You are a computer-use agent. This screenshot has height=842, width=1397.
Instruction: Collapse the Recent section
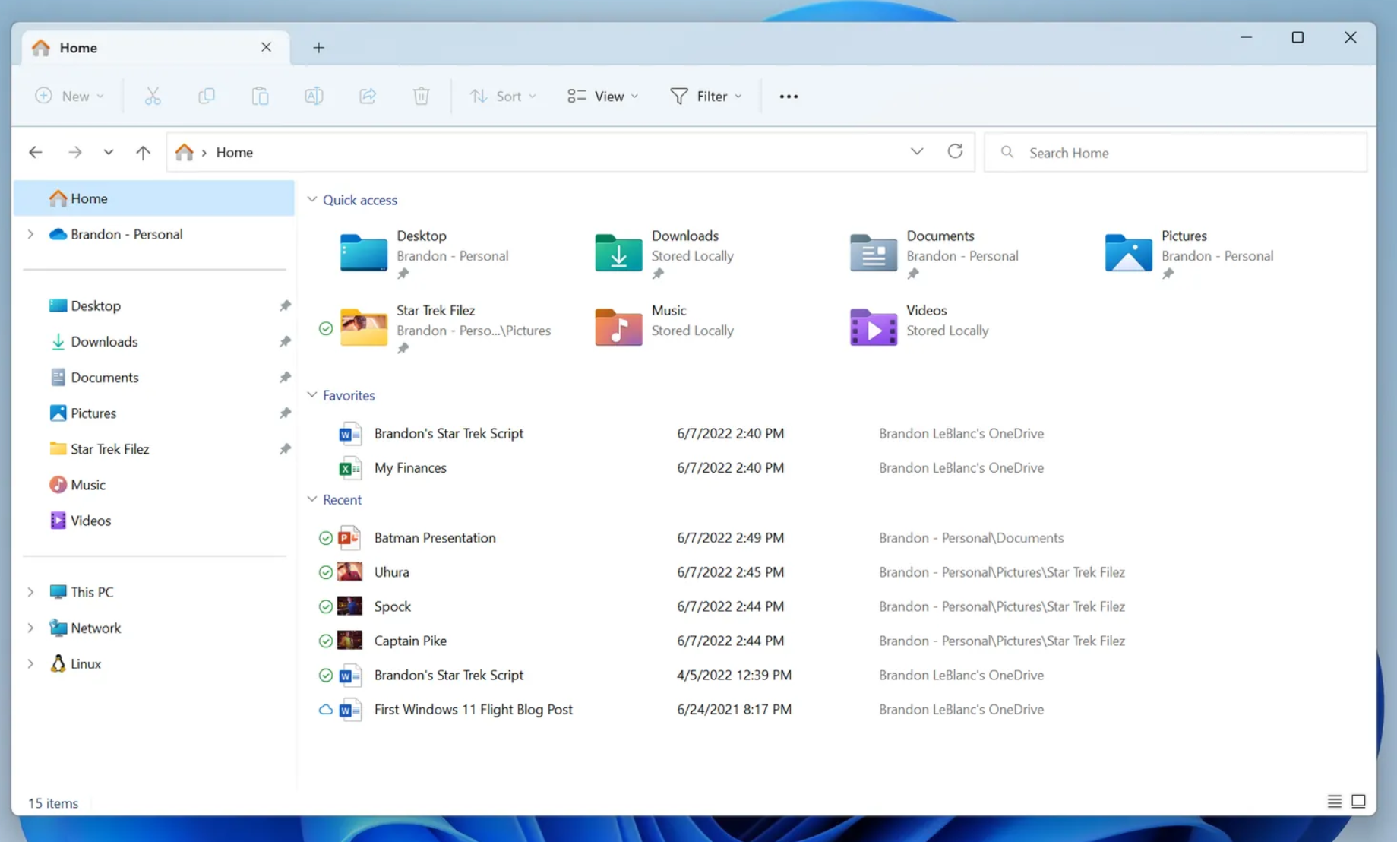point(311,499)
